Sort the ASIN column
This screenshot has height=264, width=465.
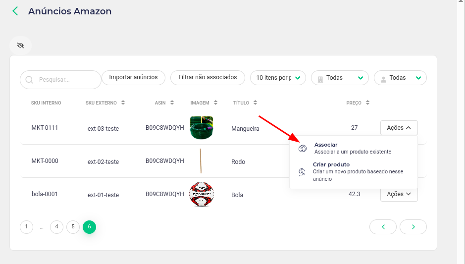point(172,103)
